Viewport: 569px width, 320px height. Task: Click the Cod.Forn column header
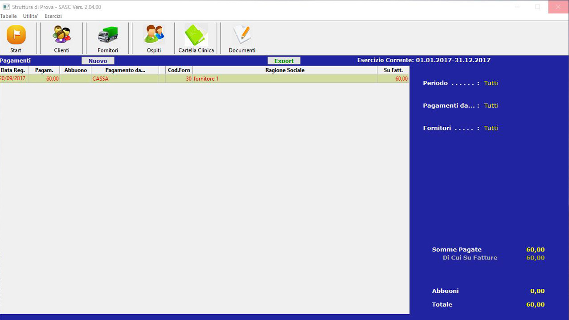(179, 70)
